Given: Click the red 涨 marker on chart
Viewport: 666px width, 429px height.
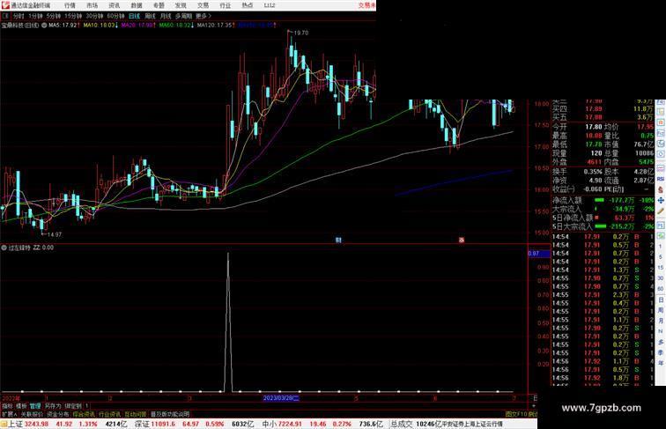Looking at the screenshot, I should tap(462, 240).
